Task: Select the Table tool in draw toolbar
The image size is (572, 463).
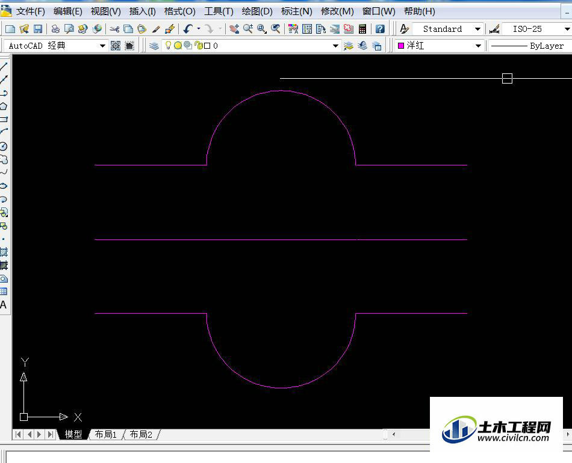Action: pos(4,292)
